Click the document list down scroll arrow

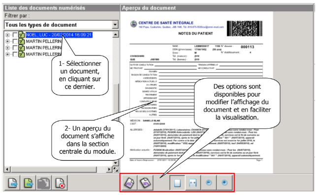point(116,163)
